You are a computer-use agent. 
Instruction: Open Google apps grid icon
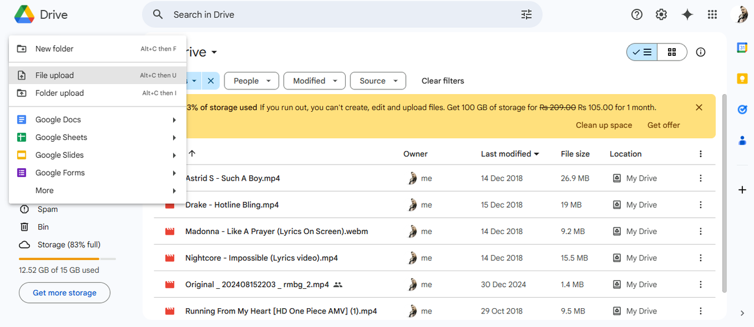coord(712,15)
